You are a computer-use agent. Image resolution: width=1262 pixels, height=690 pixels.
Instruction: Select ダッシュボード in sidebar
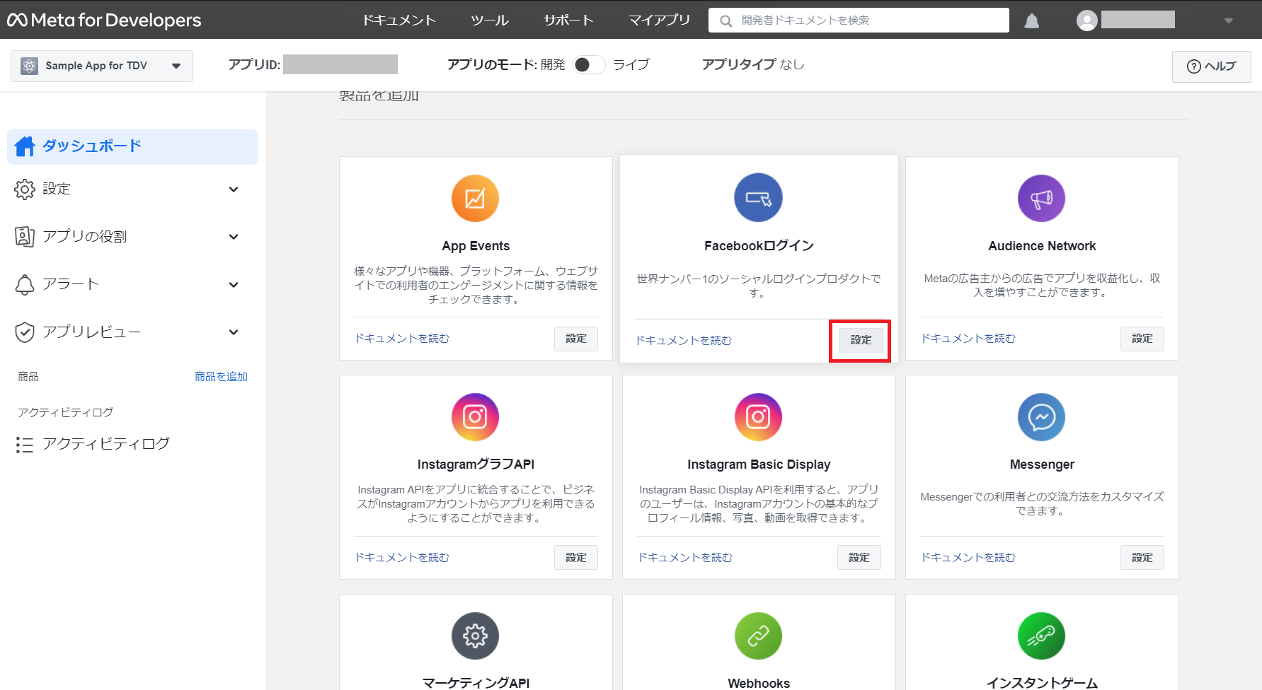pos(132,146)
